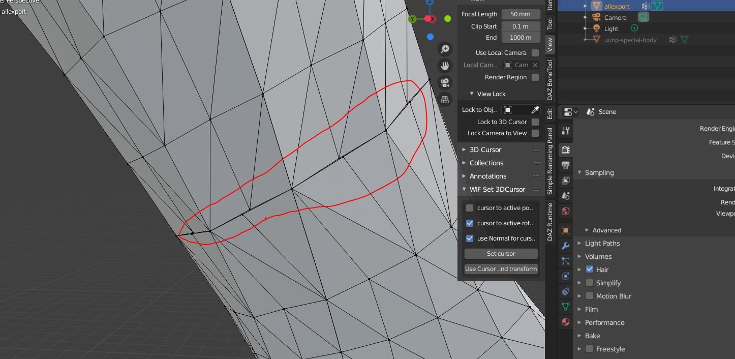
Task: Enable cursor to active position checkbox
Action: [x=470, y=208]
